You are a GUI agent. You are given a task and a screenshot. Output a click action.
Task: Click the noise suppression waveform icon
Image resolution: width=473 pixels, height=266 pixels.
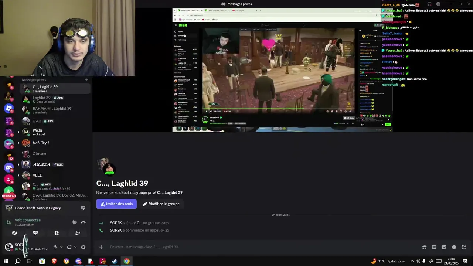tap(74, 222)
